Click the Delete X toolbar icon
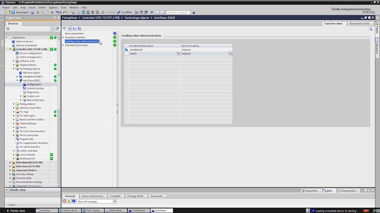This screenshot has width=380, height=213. coord(52,12)
